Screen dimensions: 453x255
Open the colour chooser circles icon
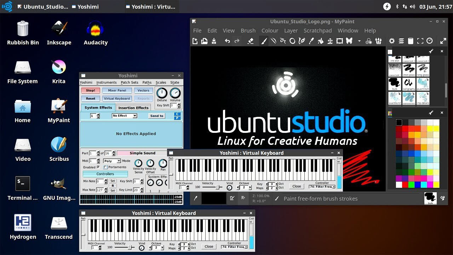click(369, 41)
